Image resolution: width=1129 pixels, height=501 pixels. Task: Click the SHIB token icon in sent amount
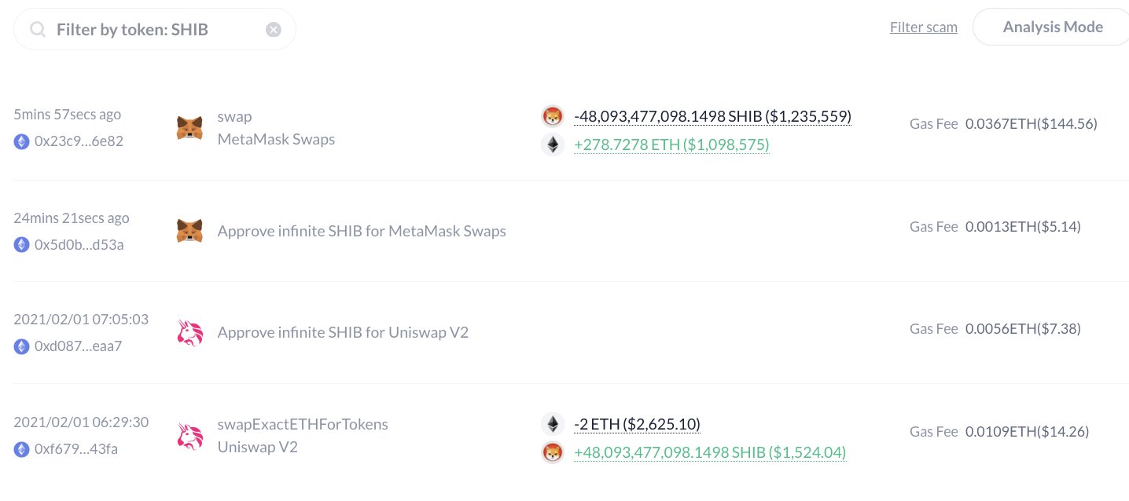coord(553,117)
